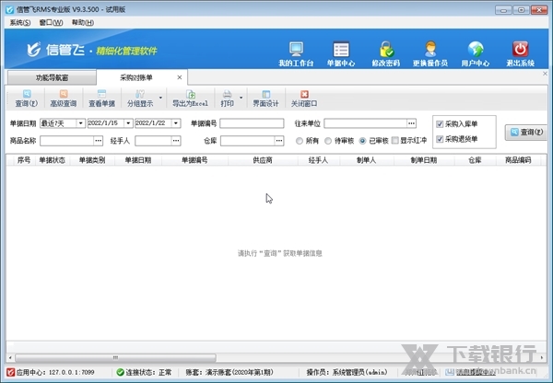Viewport: 553px width, 383px height.
Task: Click 序号 column header
Action: pyautogui.click(x=24, y=160)
